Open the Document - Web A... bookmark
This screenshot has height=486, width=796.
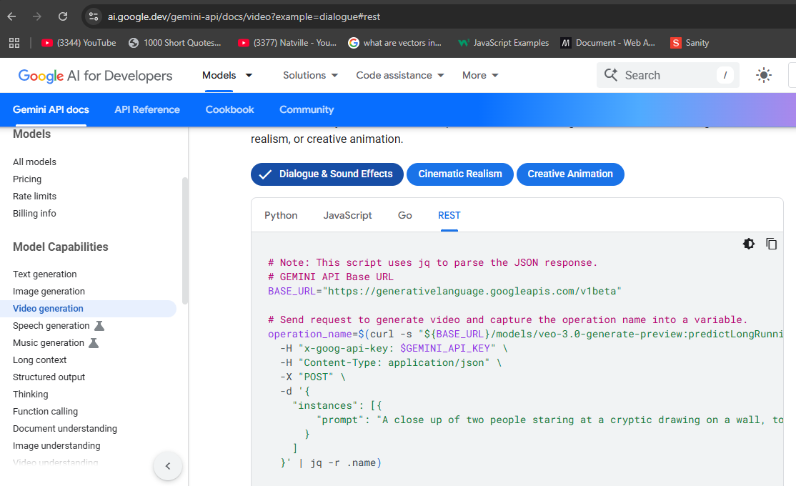click(607, 43)
